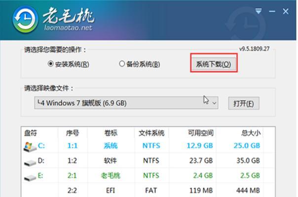The image size is (298, 197).
Task: Click the laomaotao.net website text
Action: (x=68, y=28)
